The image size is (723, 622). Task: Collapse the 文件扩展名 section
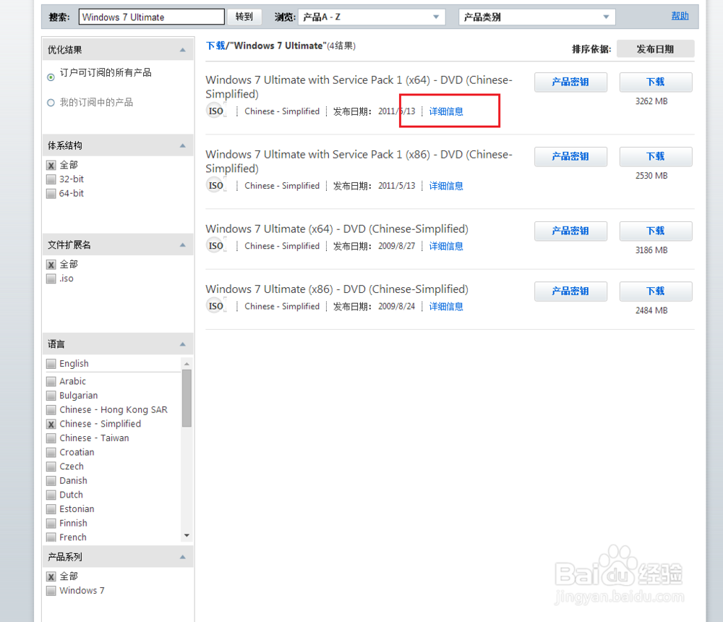click(x=183, y=245)
